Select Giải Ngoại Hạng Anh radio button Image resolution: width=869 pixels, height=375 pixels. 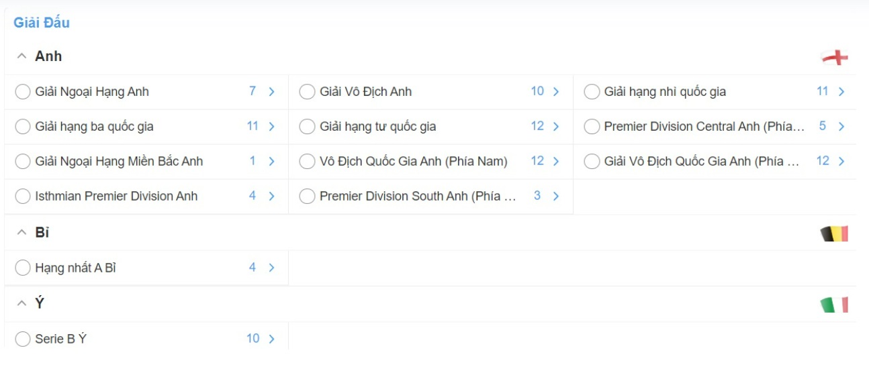pos(23,92)
